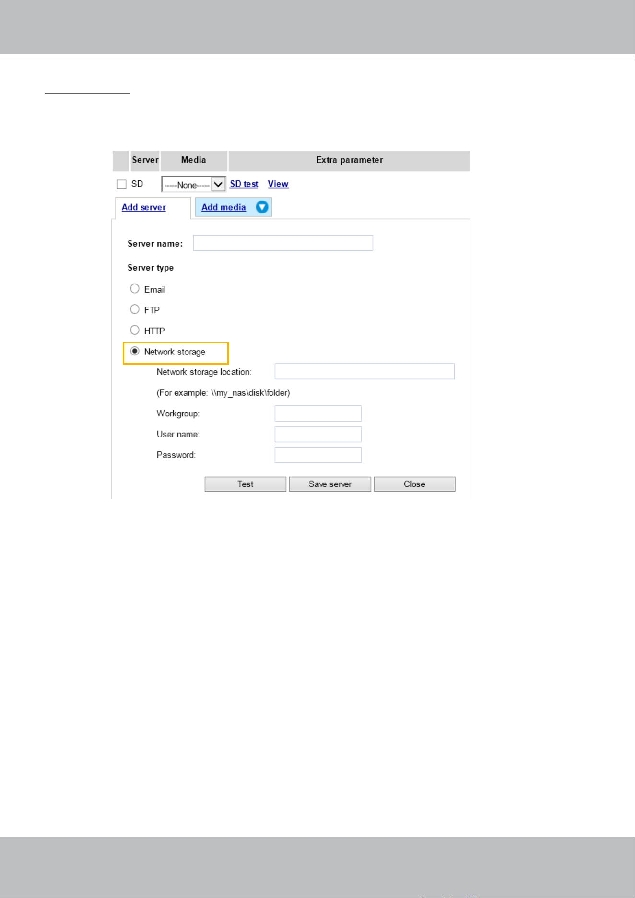Focus the Workgroup input field
The height and width of the screenshot is (898, 635).
tap(318, 414)
